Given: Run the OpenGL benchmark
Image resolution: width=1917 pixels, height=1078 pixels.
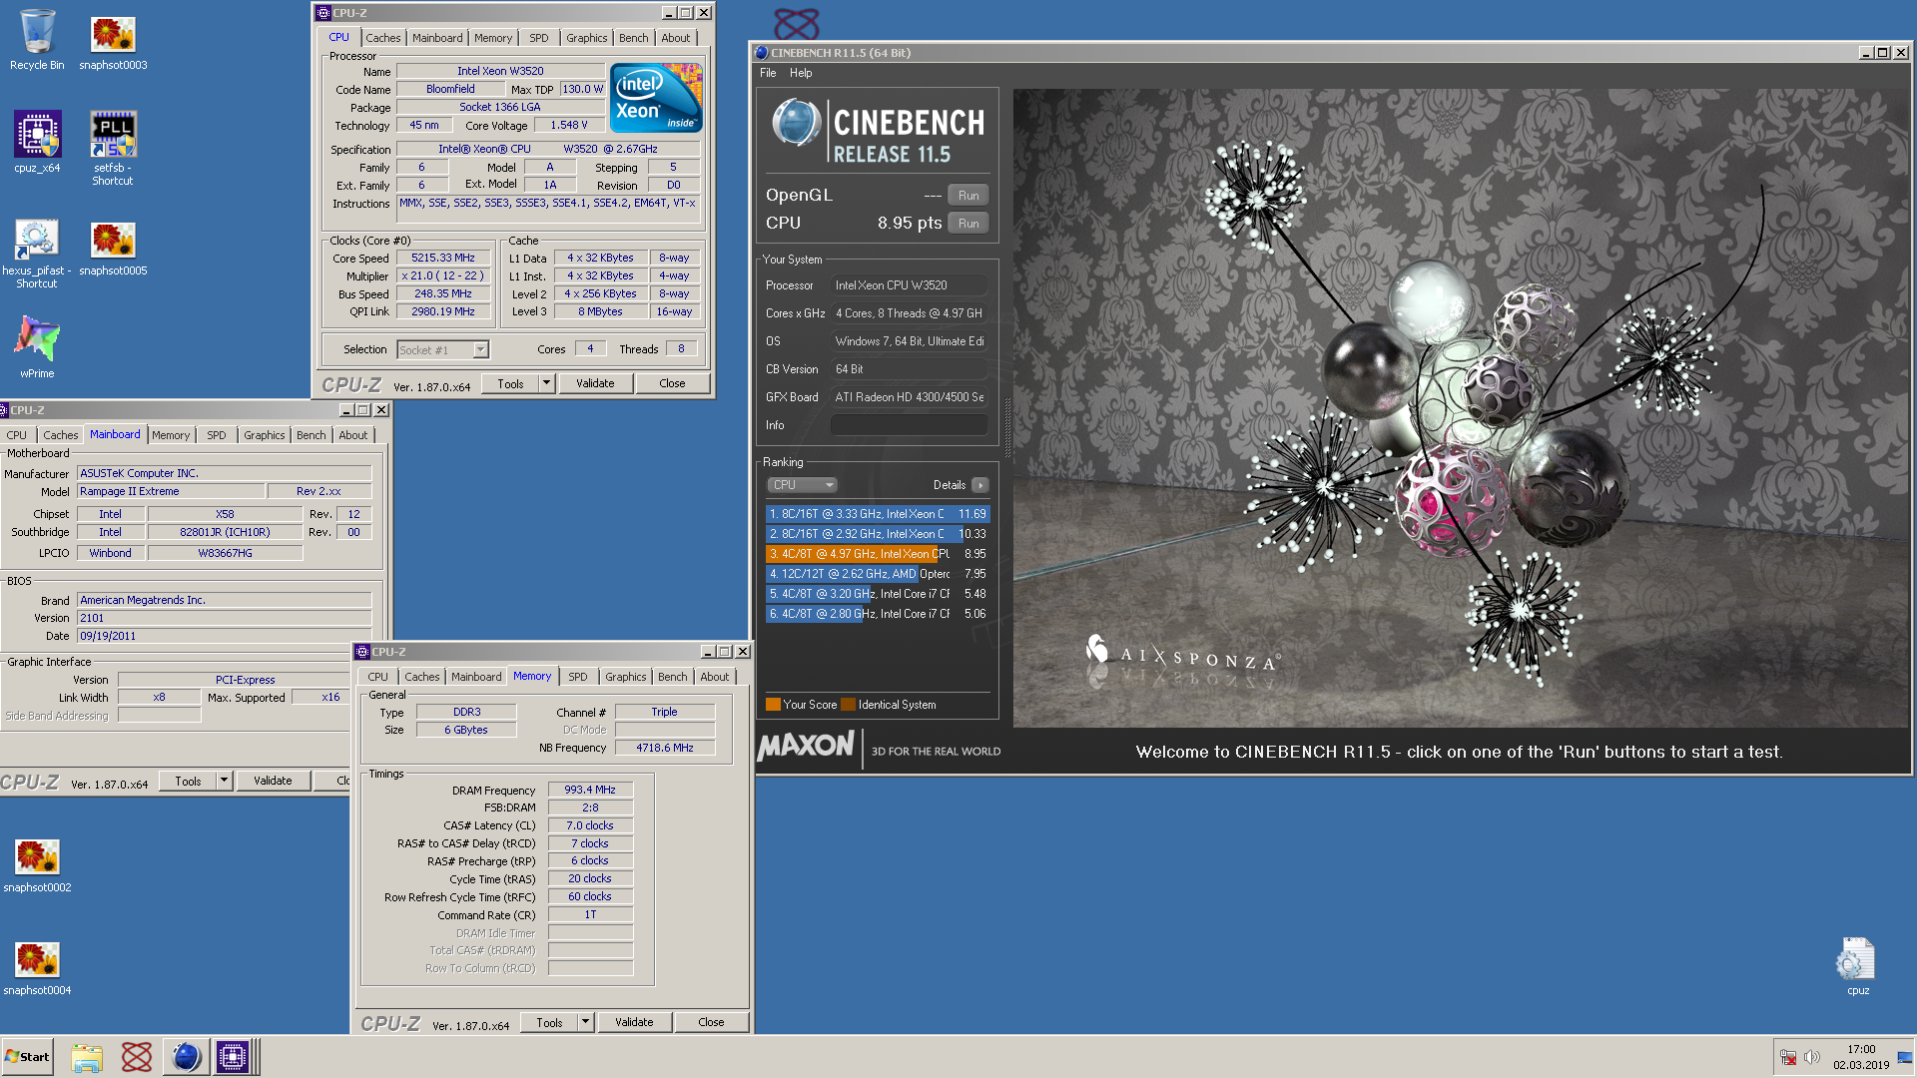Looking at the screenshot, I should 967,196.
